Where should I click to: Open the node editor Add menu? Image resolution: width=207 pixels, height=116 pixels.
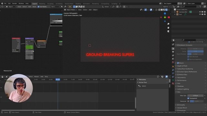30,6
